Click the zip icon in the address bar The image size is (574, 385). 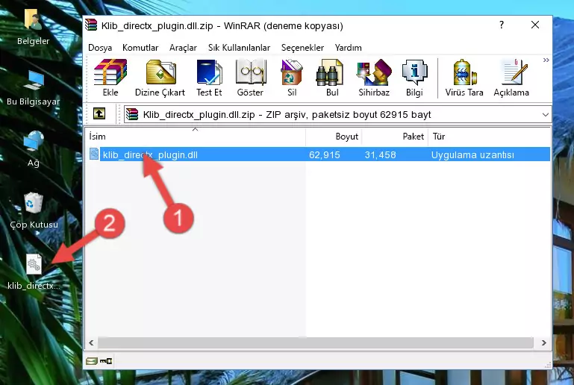[x=132, y=115]
